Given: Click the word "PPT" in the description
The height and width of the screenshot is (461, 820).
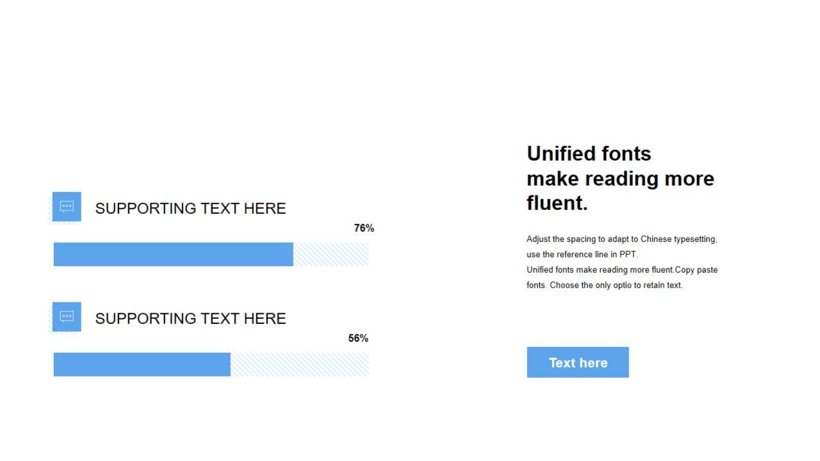Looking at the screenshot, I should pos(628,255).
